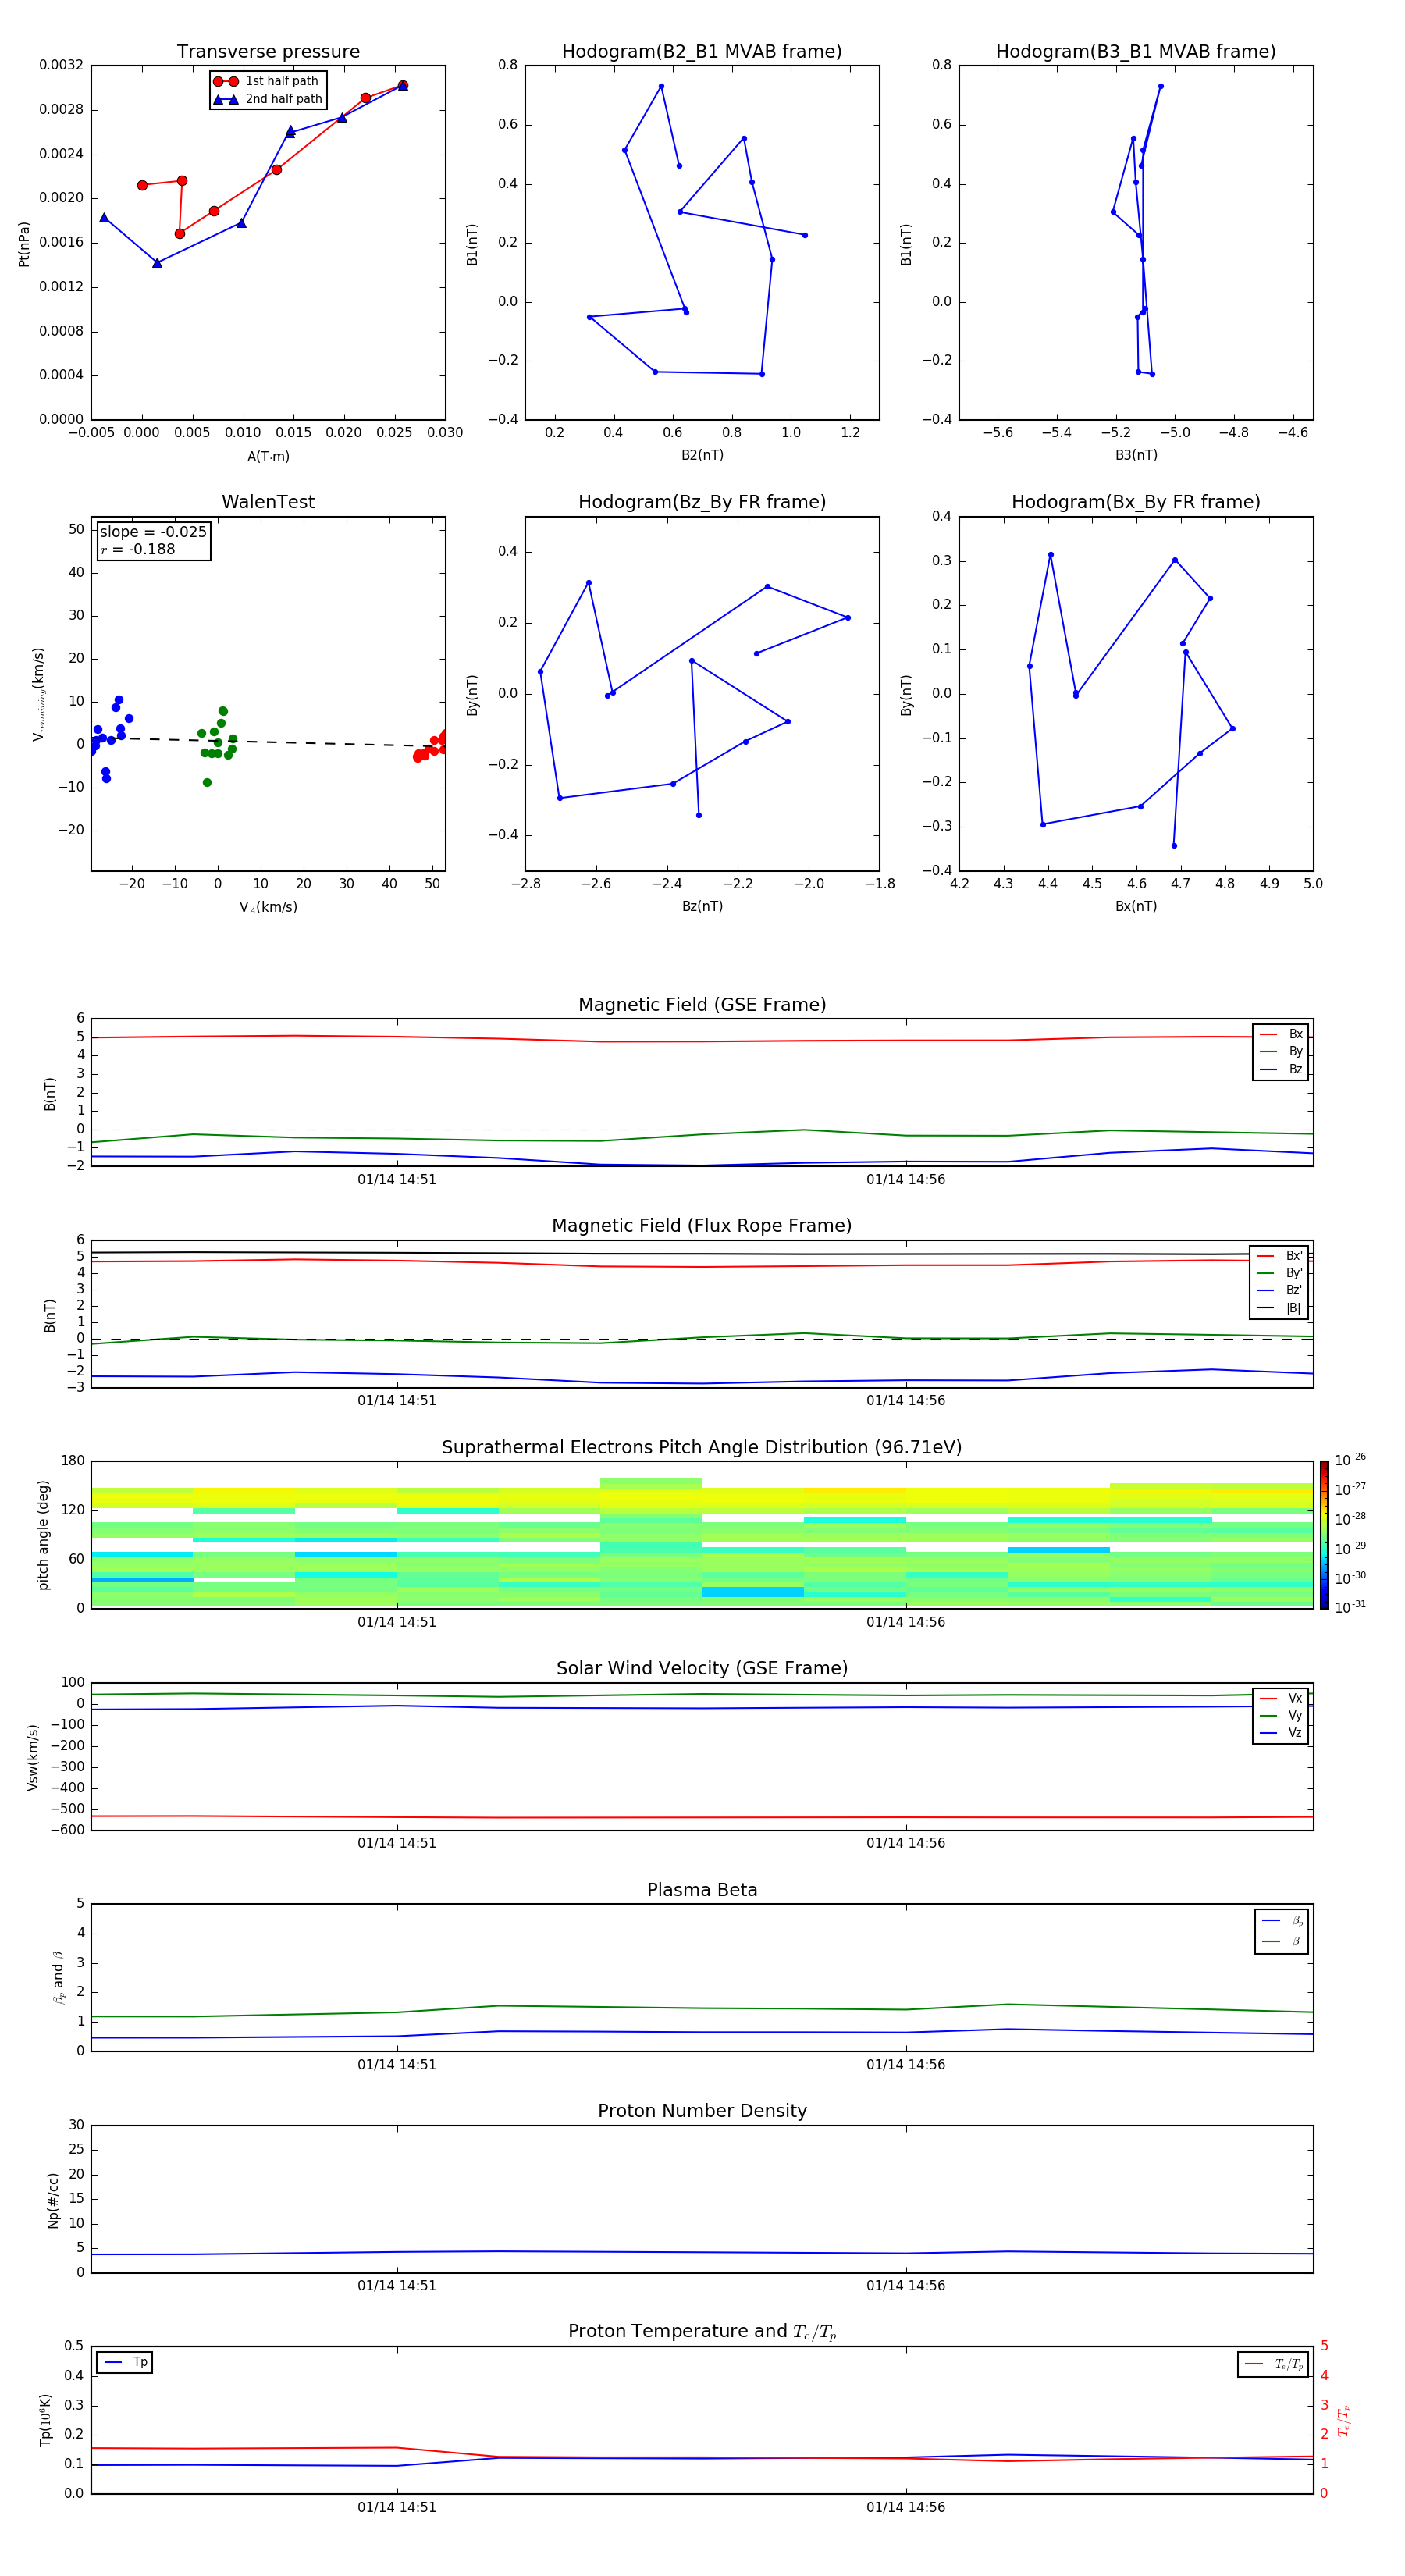Select the 'Tp' legend entry
The height and width of the screenshot is (2576, 1405).
125,2363
